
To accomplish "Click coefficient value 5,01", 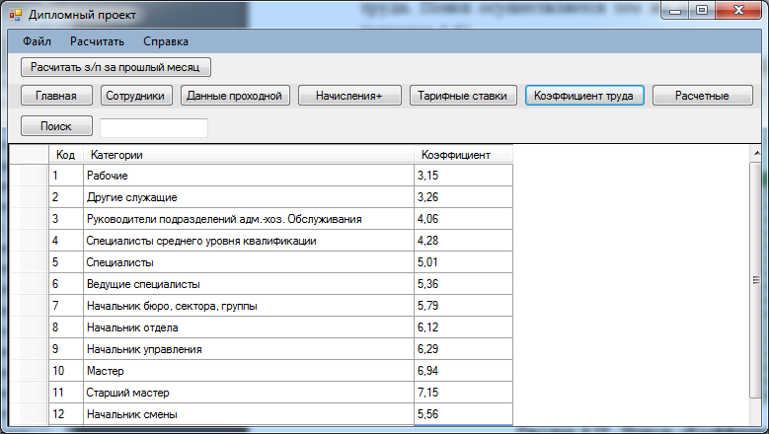I will (x=463, y=262).
